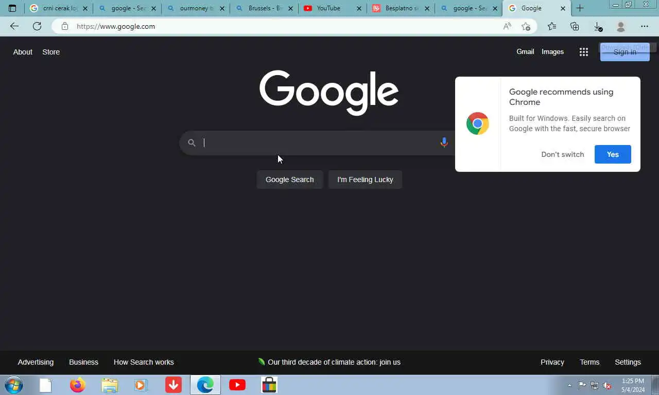659x395 pixels.
Task: Open the profile avatar icon
Action: tap(621, 26)
